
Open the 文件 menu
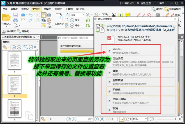(x=5, y=9)
